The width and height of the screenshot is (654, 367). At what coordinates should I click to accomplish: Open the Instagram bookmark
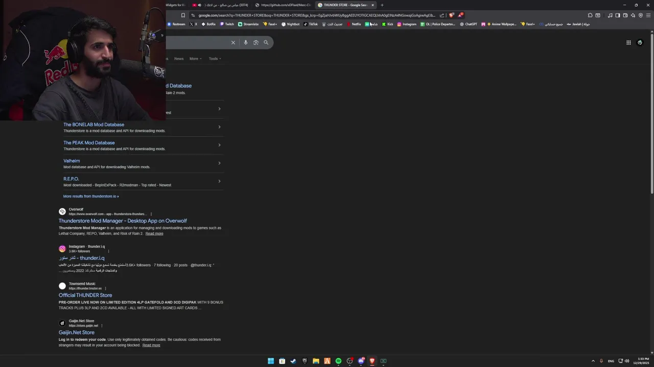[x=407, y=24]
